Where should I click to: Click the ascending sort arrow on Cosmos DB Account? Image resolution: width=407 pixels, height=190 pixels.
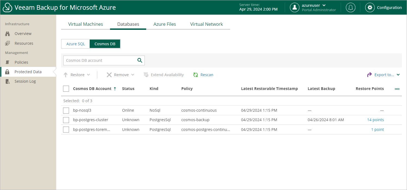click(115, 89)
